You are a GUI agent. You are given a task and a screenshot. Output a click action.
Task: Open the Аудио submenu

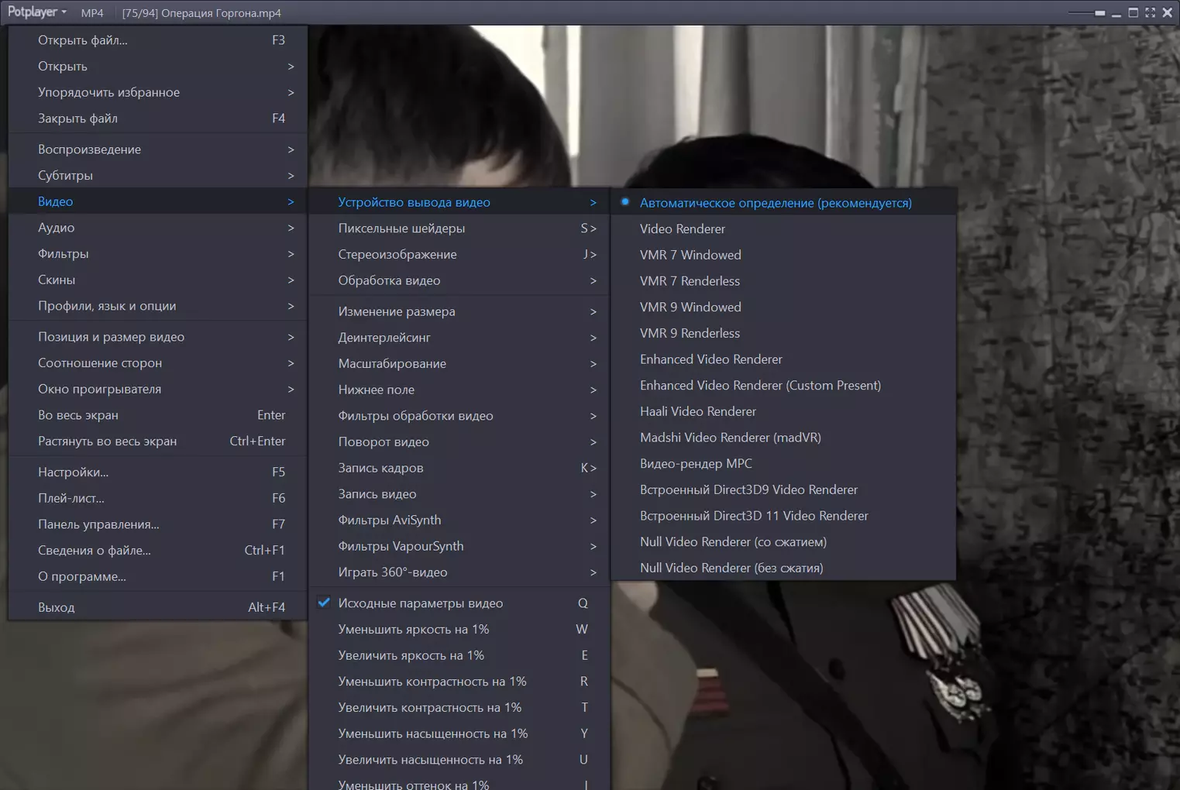(57, 228)
